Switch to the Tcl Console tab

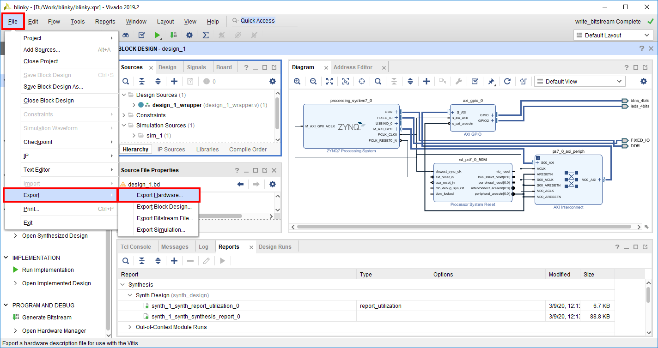tap(136, 247)
